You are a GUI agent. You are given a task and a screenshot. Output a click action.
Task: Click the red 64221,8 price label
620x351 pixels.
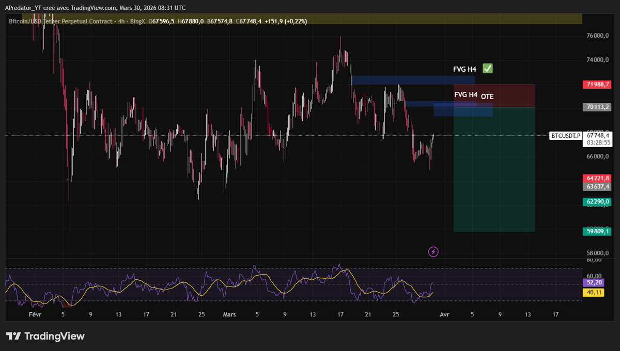click(597, 178)
